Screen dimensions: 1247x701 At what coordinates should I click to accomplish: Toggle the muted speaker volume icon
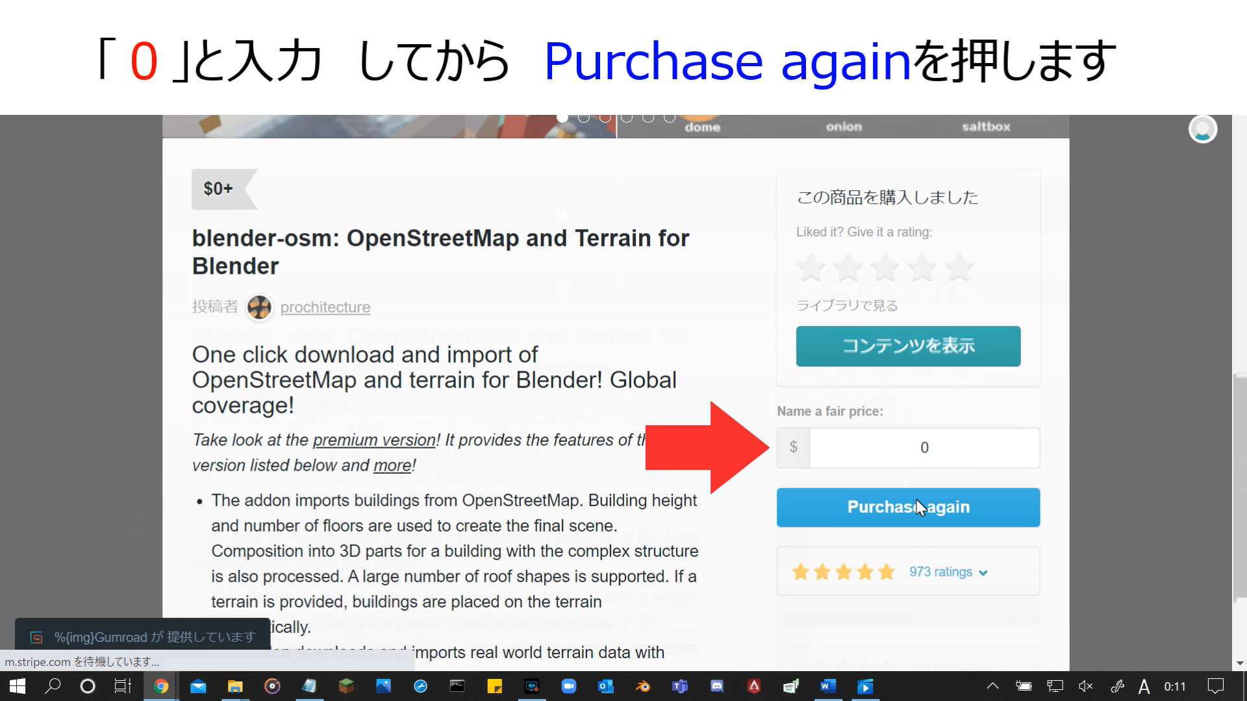click(x=1085, y=686)
